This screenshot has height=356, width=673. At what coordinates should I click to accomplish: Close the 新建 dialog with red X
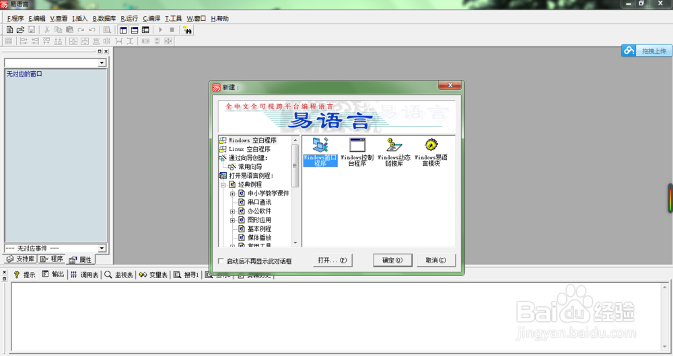pyautogui.click(x=450, y=85)
